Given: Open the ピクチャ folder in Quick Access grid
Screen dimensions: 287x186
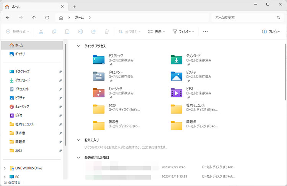Looking at the screenshot, I should (176, 76).
